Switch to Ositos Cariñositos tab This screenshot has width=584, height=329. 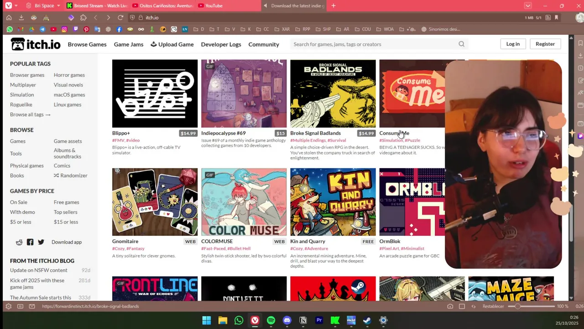[163, 5]
